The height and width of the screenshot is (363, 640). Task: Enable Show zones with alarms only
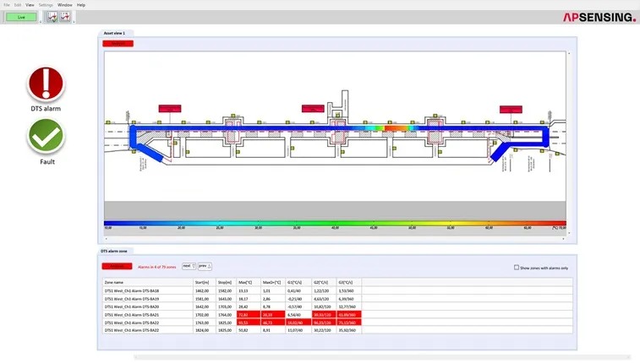click(x=517, y=268)
